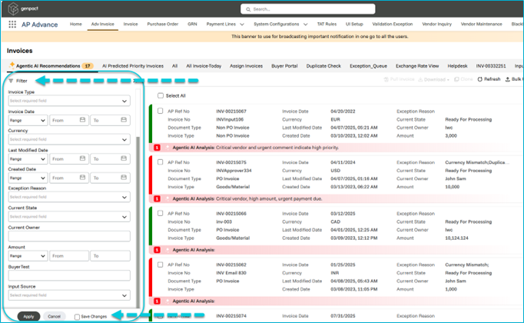The width and height of the screenshot is (524, 323).
Task: Expand the Invoice Type dropdown
Action: pos(68,101)
